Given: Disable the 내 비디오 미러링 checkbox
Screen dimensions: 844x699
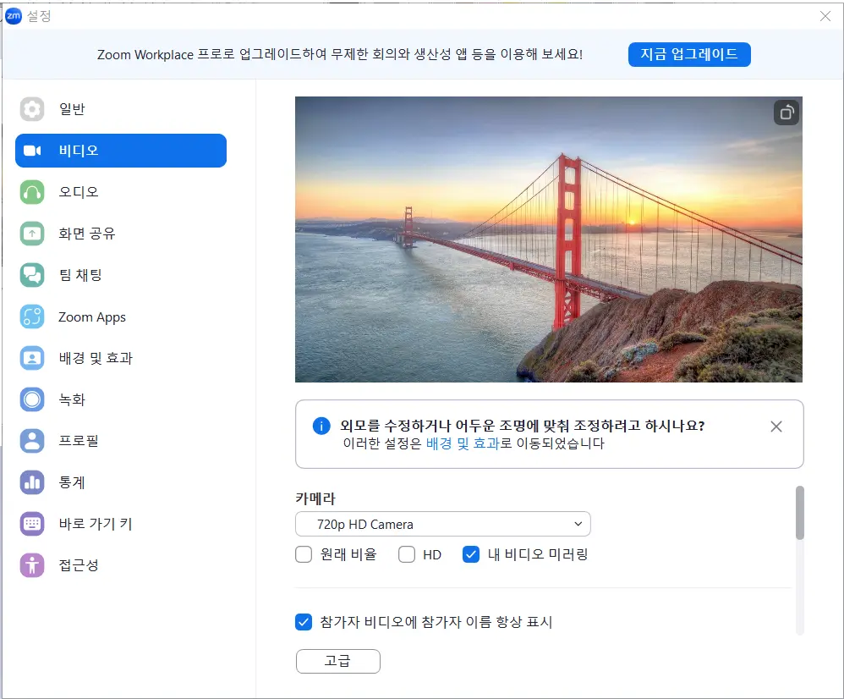Looking at the screenshot, I should (x=473, y=554).
